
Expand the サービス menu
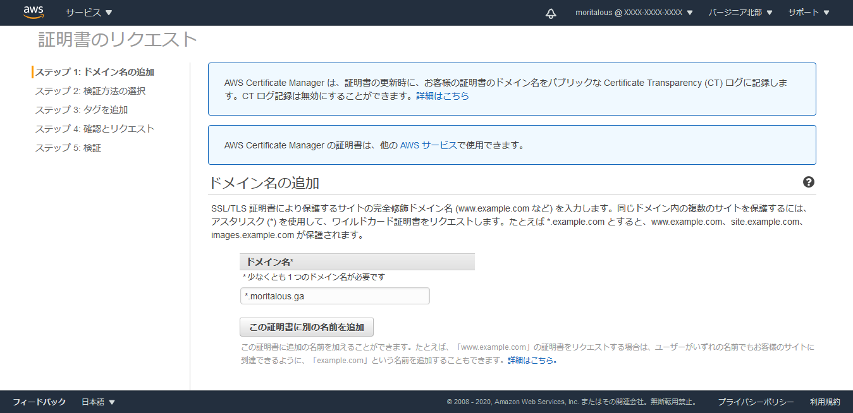[89, 13]
